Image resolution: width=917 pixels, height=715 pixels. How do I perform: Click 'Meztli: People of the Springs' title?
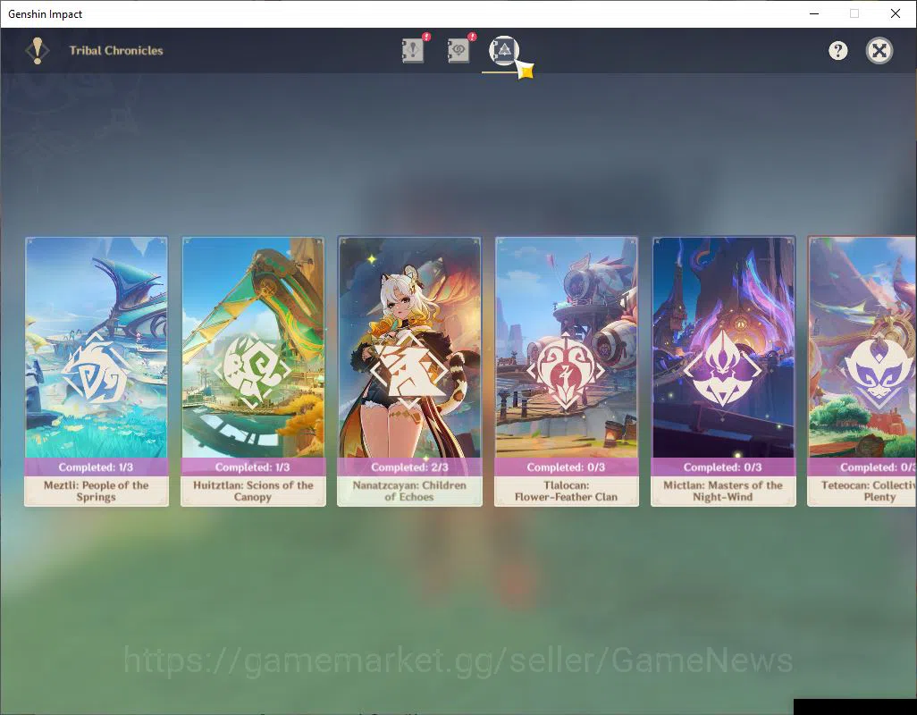click(96, 491)
